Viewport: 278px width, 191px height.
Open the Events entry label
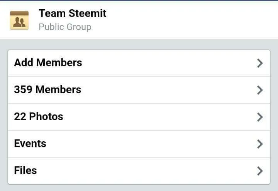click(30, 143)
